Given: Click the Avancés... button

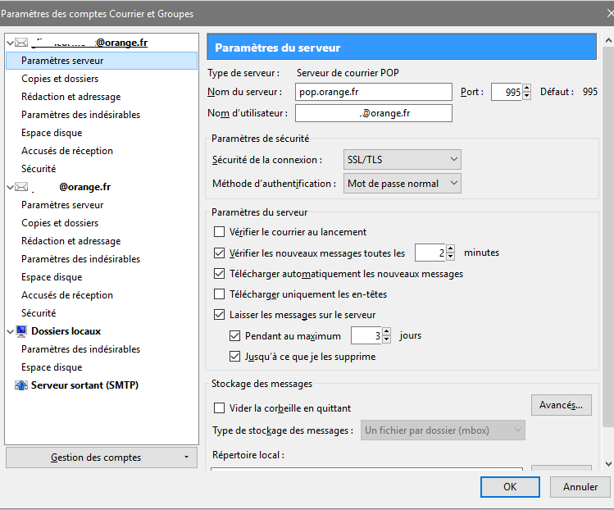Looking at the screenshot, I should pos(561,405).
